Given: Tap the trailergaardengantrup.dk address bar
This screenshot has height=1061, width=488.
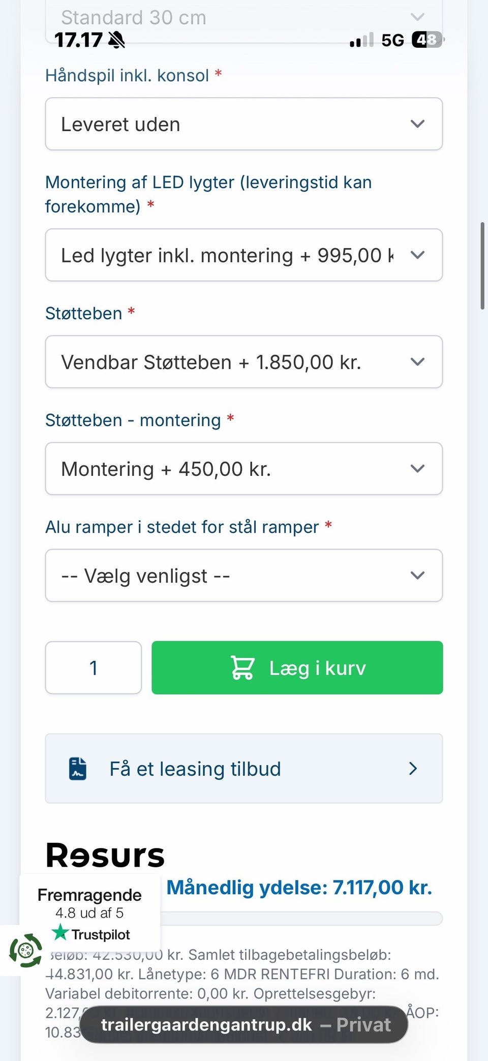Looking at the screenshot, I should pos(244,1025).
